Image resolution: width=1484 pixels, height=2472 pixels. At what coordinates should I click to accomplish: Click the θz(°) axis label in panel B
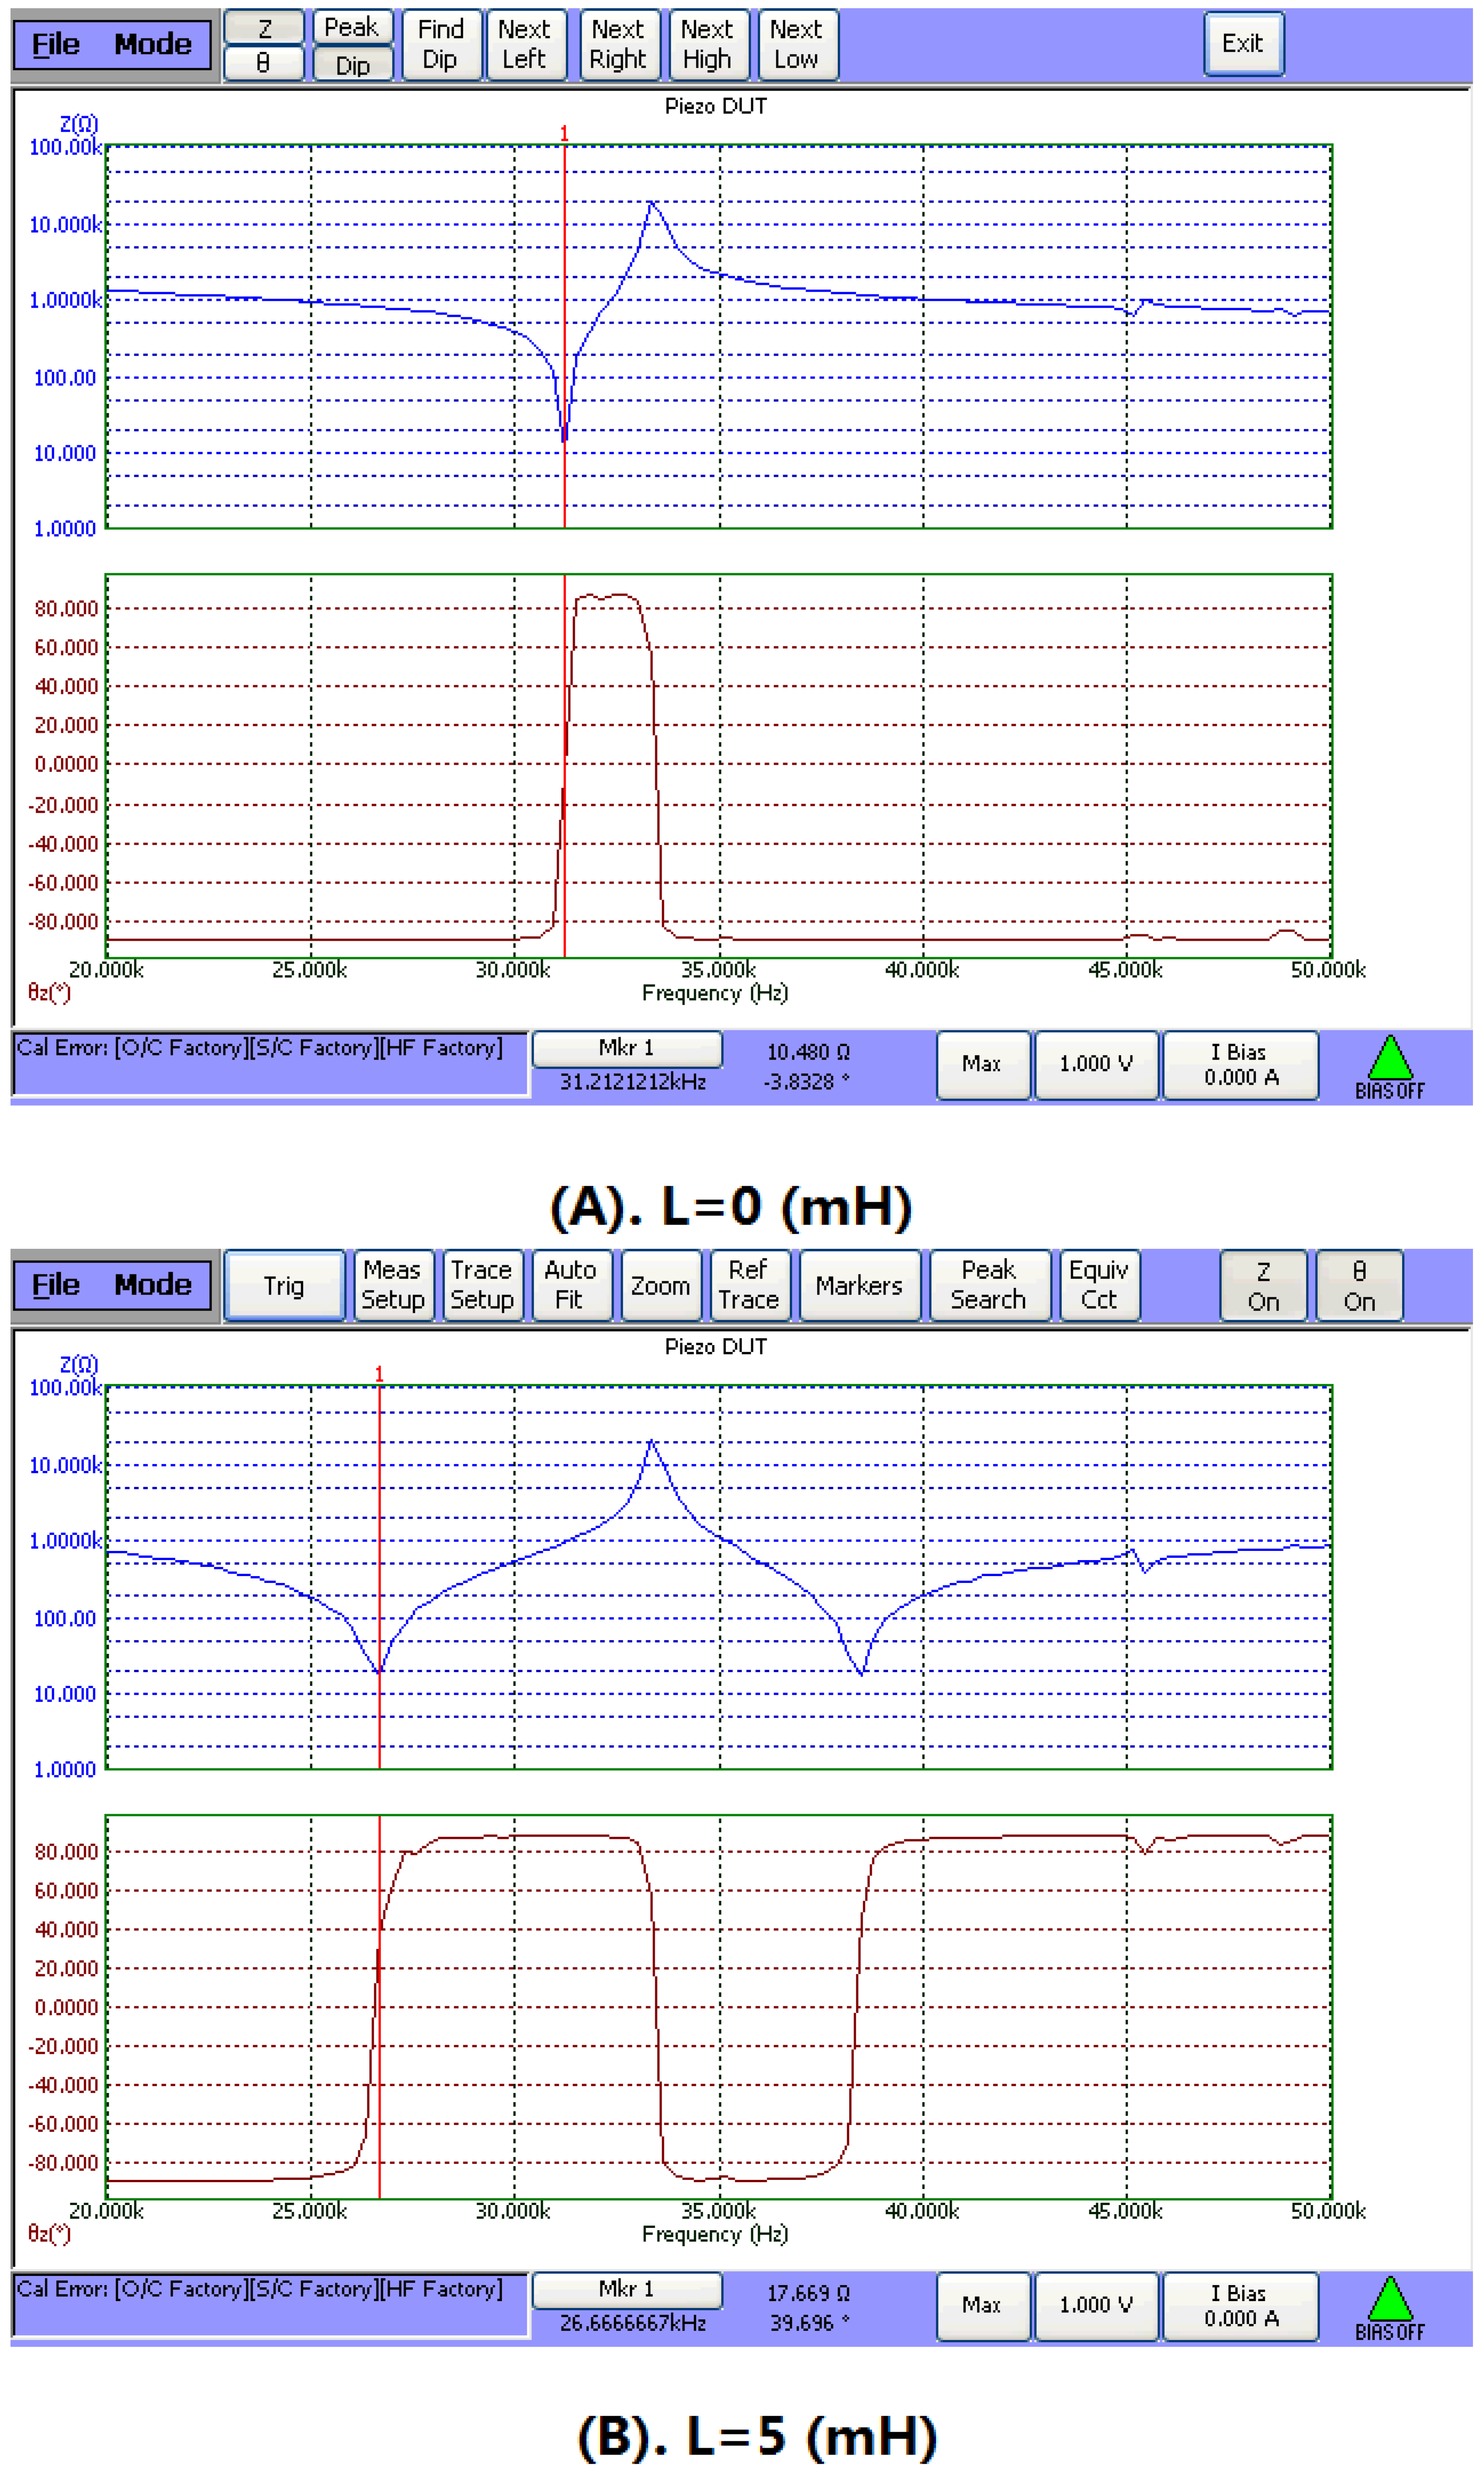tap(49, 2234)
